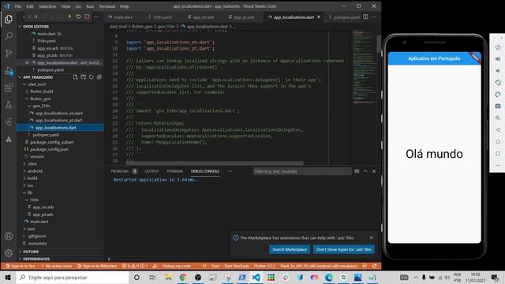Open the Source Control view
This screenshot has width=505, height=284.
(9, 53)
